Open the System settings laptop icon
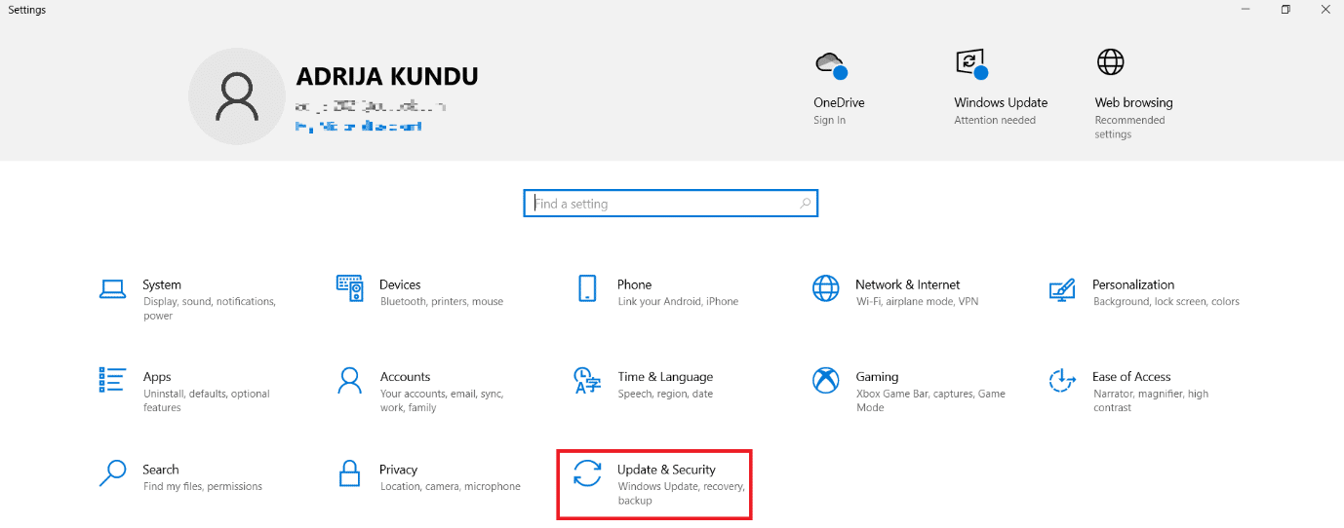This screenshot has height=528, width=1344. pos(112,288)
